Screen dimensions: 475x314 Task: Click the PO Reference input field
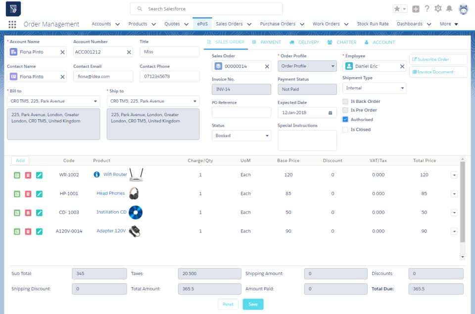[x=241, y=112]
